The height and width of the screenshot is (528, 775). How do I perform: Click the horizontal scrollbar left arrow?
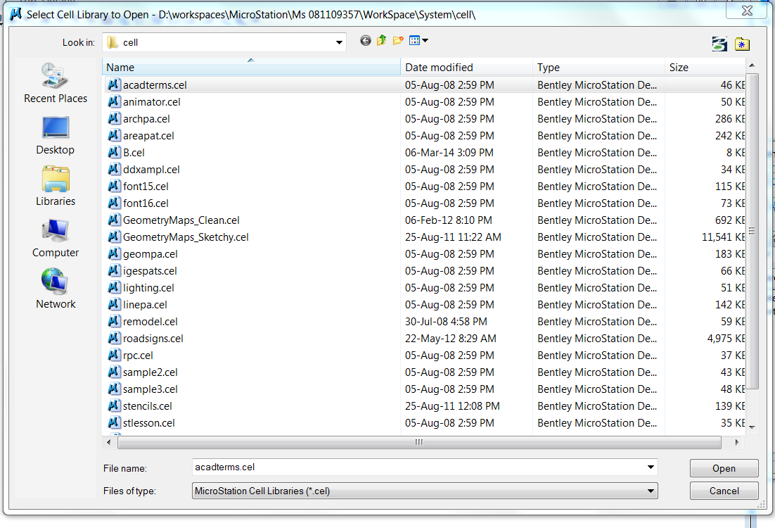(x=109, y=442)
